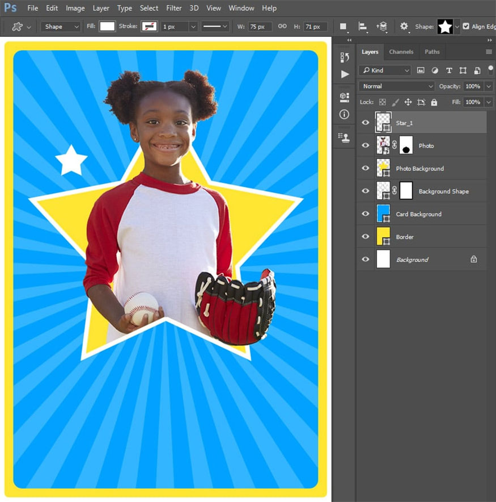The height and width of the screenshot is (502, 496).
Task: Filter layers by type (T) icon
Action: point(449,70)
